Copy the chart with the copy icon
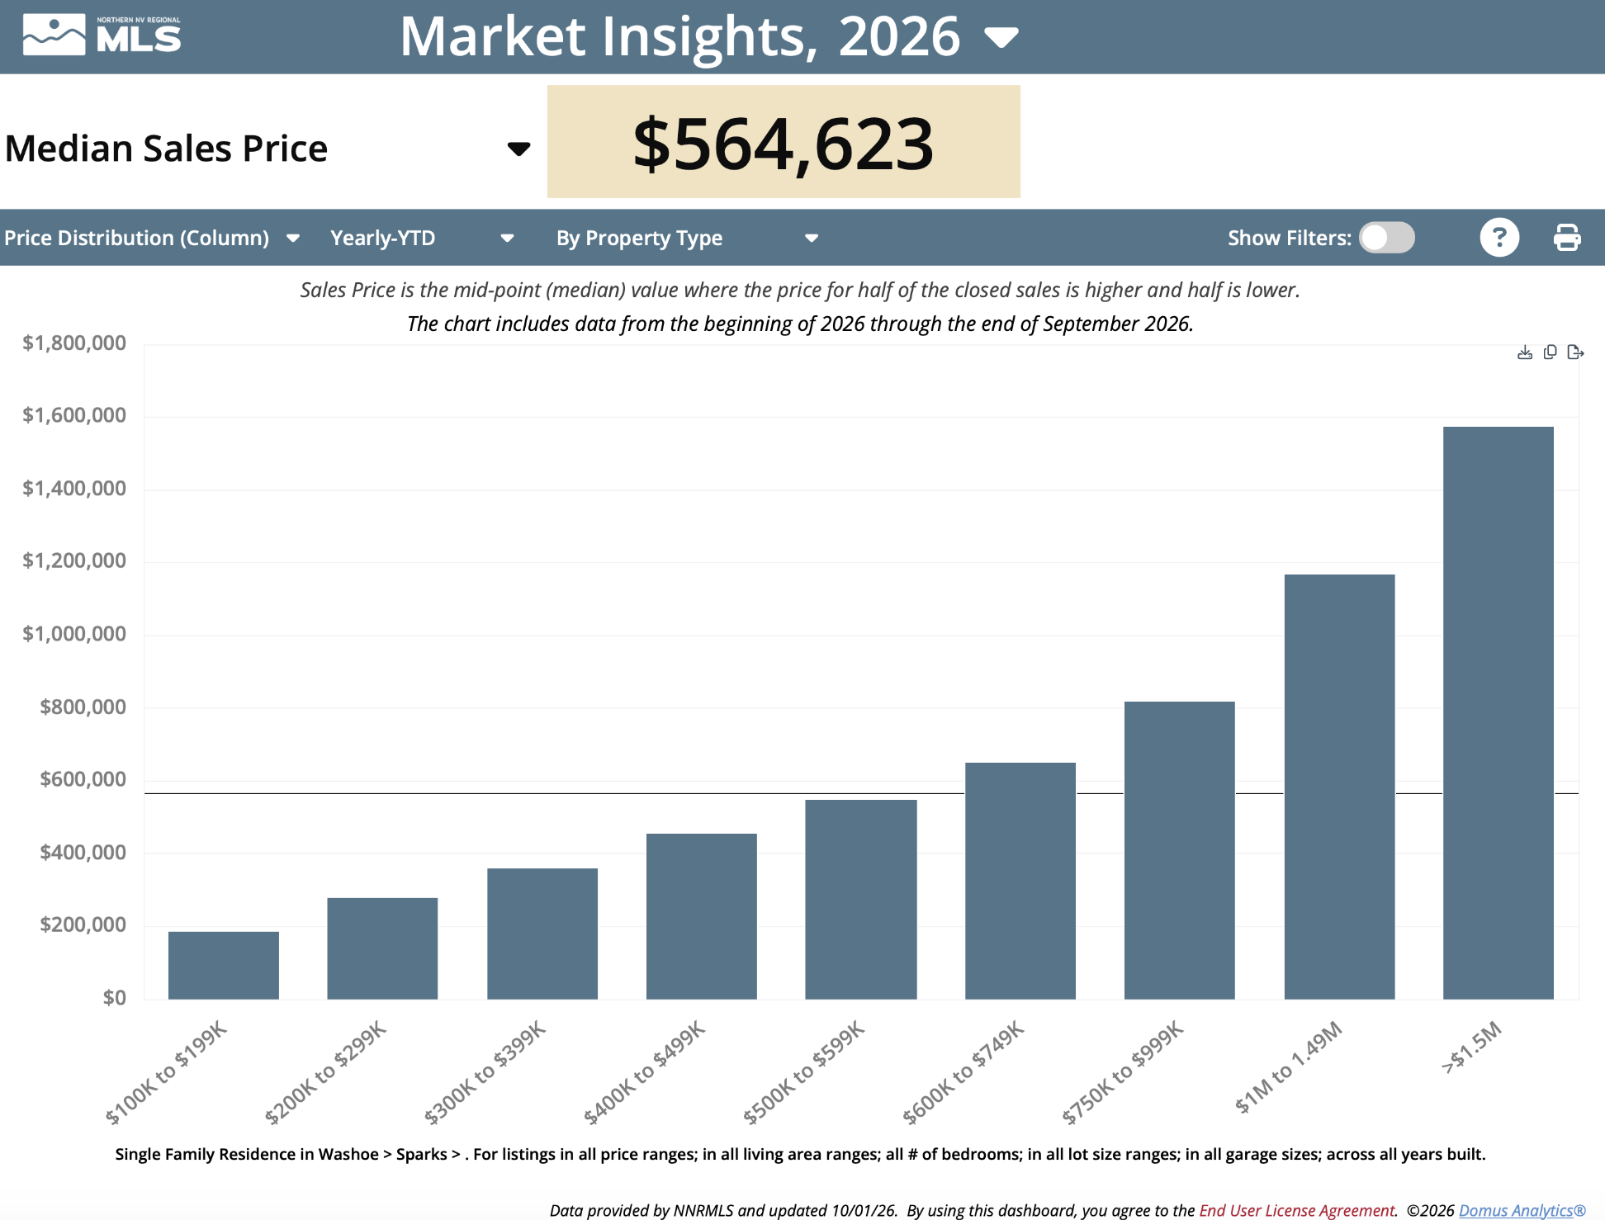 [1551, 352]
